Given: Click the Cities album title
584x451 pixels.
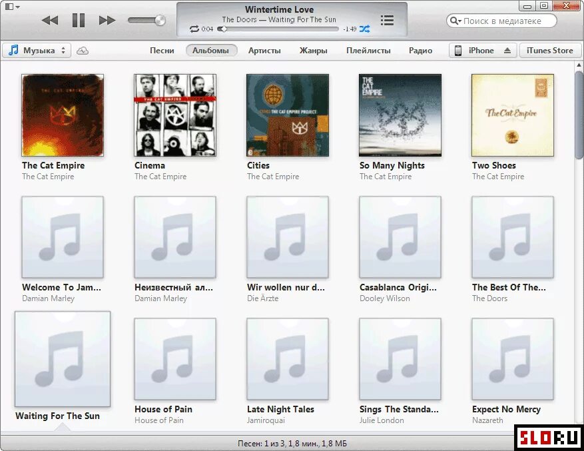Looking at the screenshot, I should click(x=258, y=165).
